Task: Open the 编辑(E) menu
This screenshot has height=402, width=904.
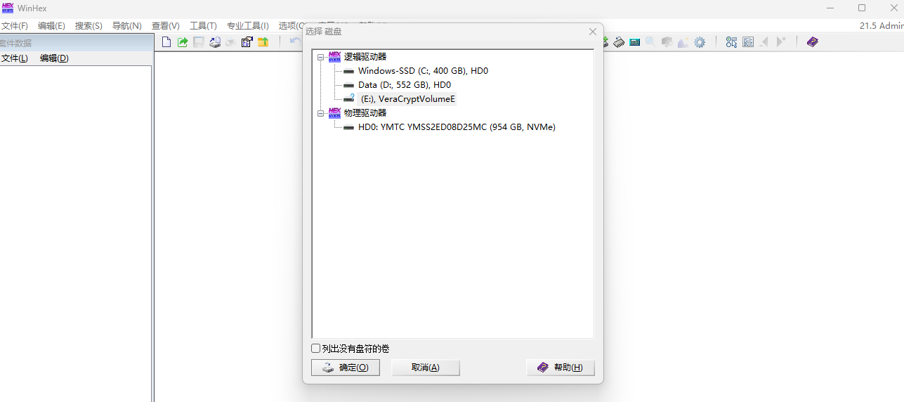Action: pos(51,25)
